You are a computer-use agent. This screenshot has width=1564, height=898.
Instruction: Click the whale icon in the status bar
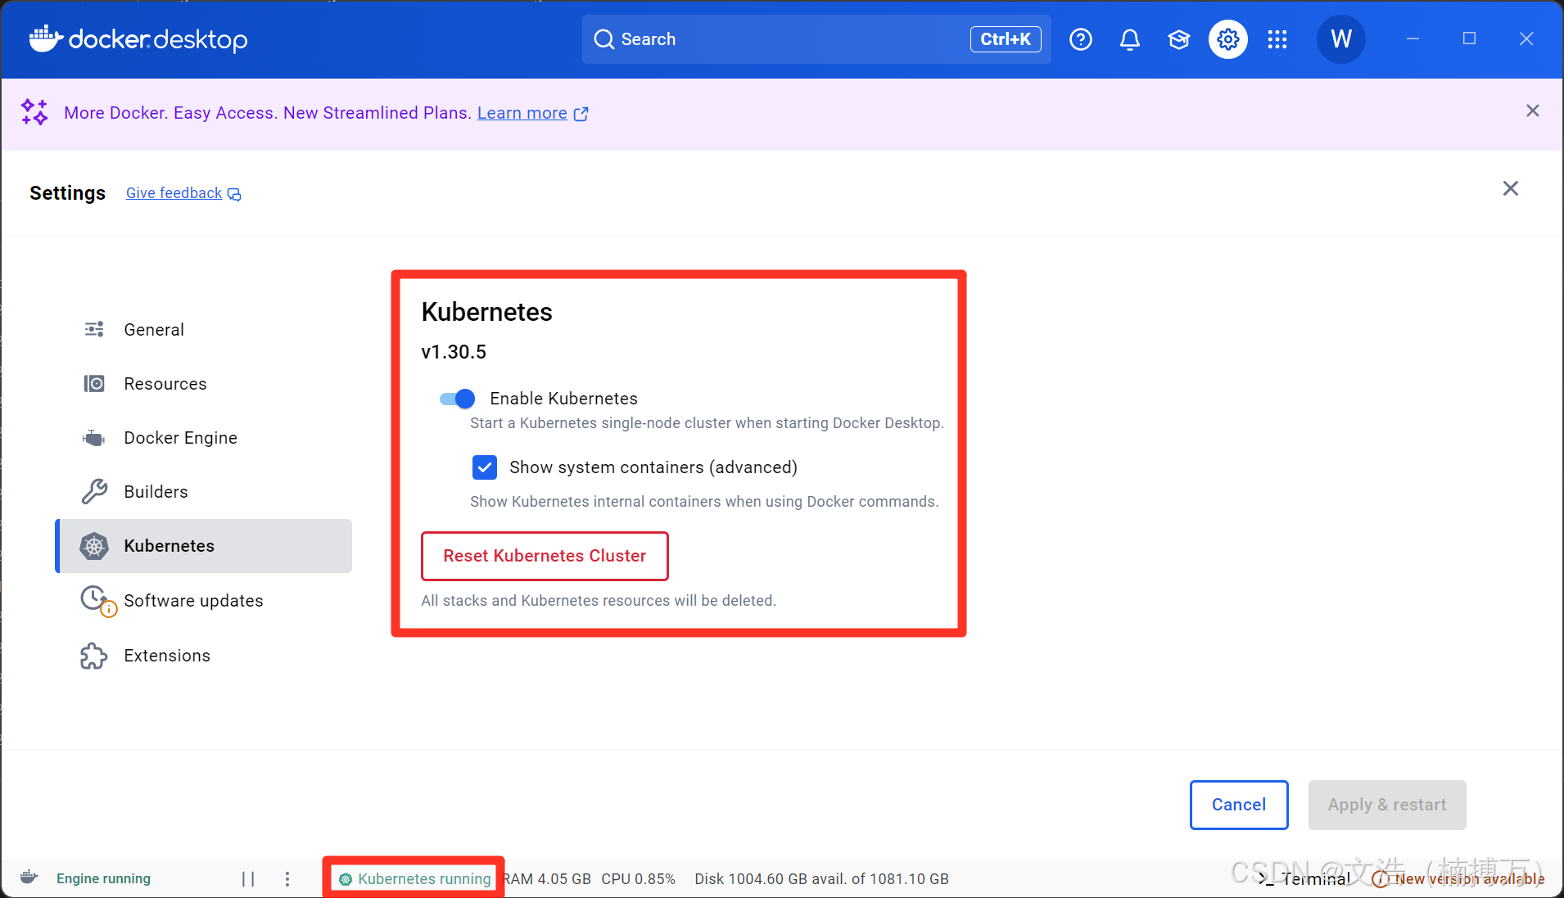coord(29,878)
